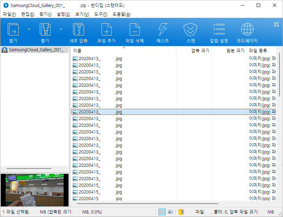
Task: Sort by the 이름 column header
Action: 124,51
